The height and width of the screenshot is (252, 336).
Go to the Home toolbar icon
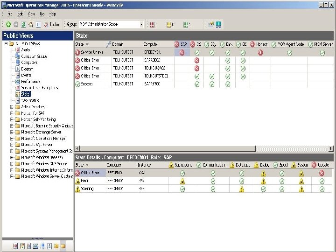point(31,24)
